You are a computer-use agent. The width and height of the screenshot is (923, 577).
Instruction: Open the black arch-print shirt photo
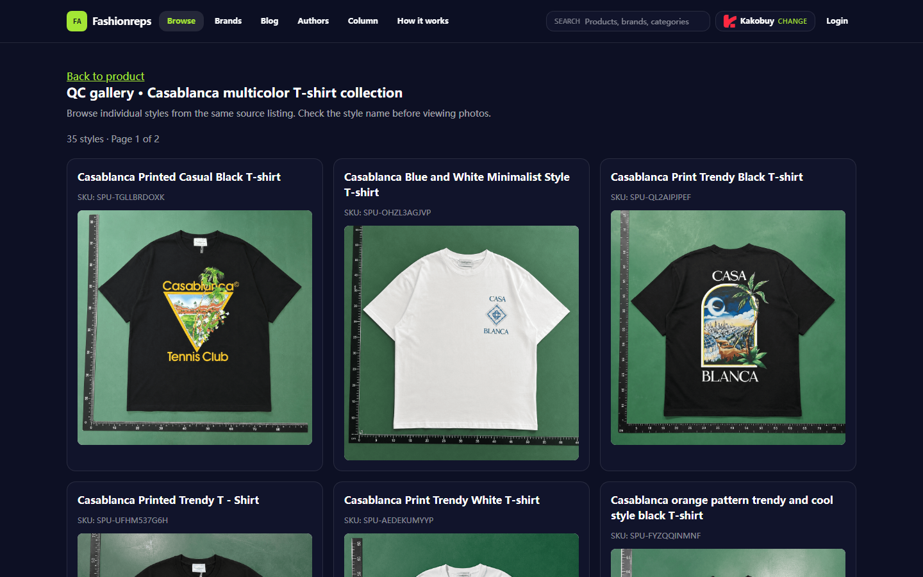728,328
